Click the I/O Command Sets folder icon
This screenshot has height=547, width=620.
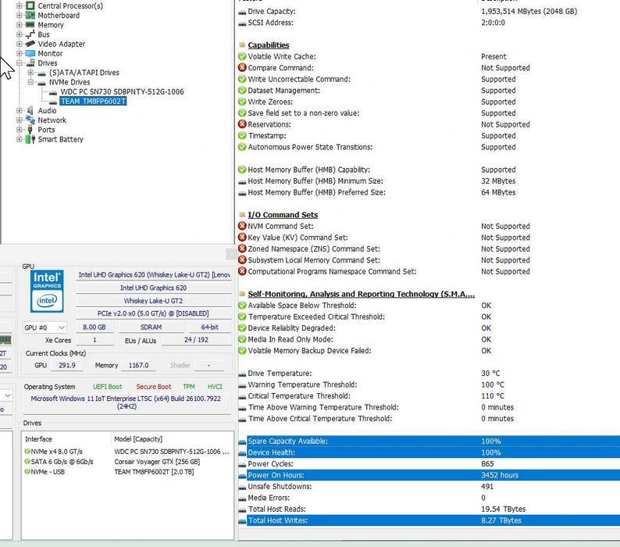(x=242, y=214)
